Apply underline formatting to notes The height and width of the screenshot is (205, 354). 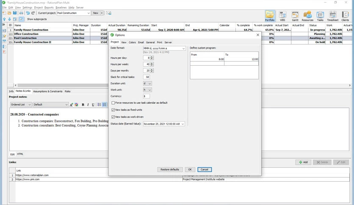[93, 105]
